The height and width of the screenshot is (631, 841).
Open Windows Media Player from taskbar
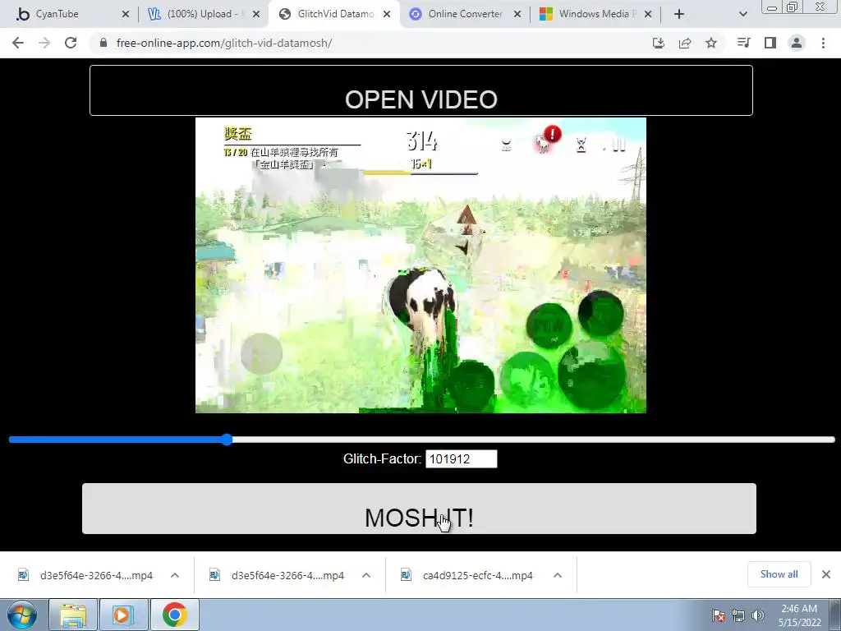[123, 615]
